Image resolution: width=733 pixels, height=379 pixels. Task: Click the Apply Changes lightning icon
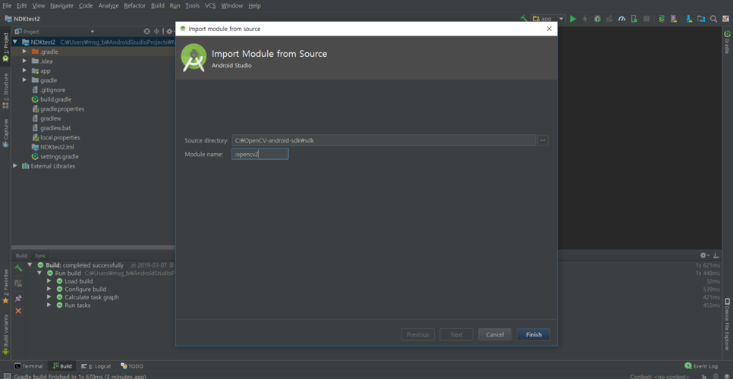pos(585,19)
